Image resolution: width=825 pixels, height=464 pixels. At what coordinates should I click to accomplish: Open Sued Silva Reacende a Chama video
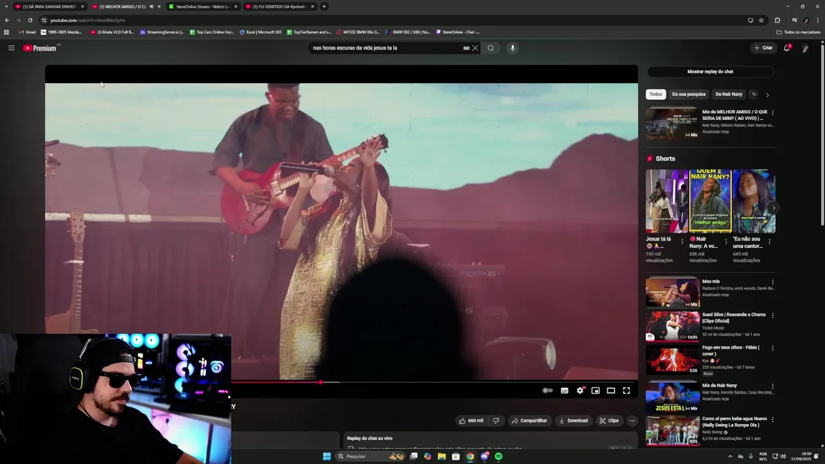coord(672,326)
